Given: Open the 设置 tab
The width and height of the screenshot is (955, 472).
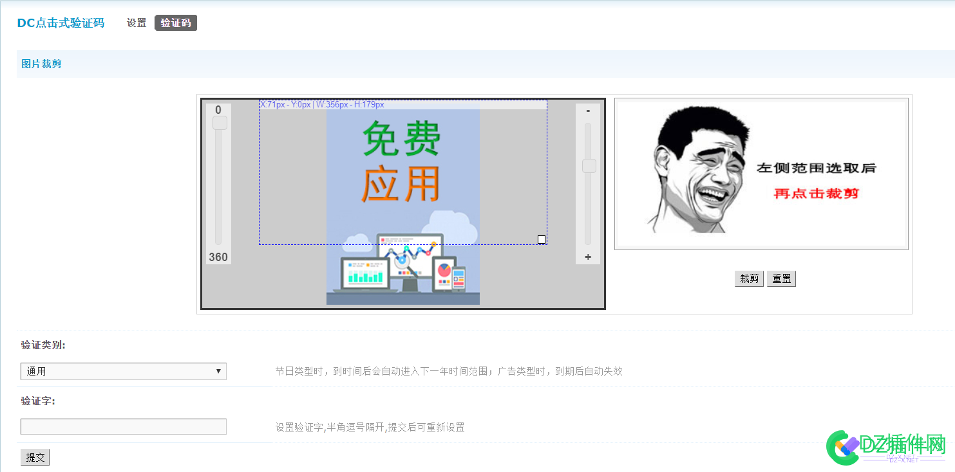Looking at the screenshot, I should 137,23.
